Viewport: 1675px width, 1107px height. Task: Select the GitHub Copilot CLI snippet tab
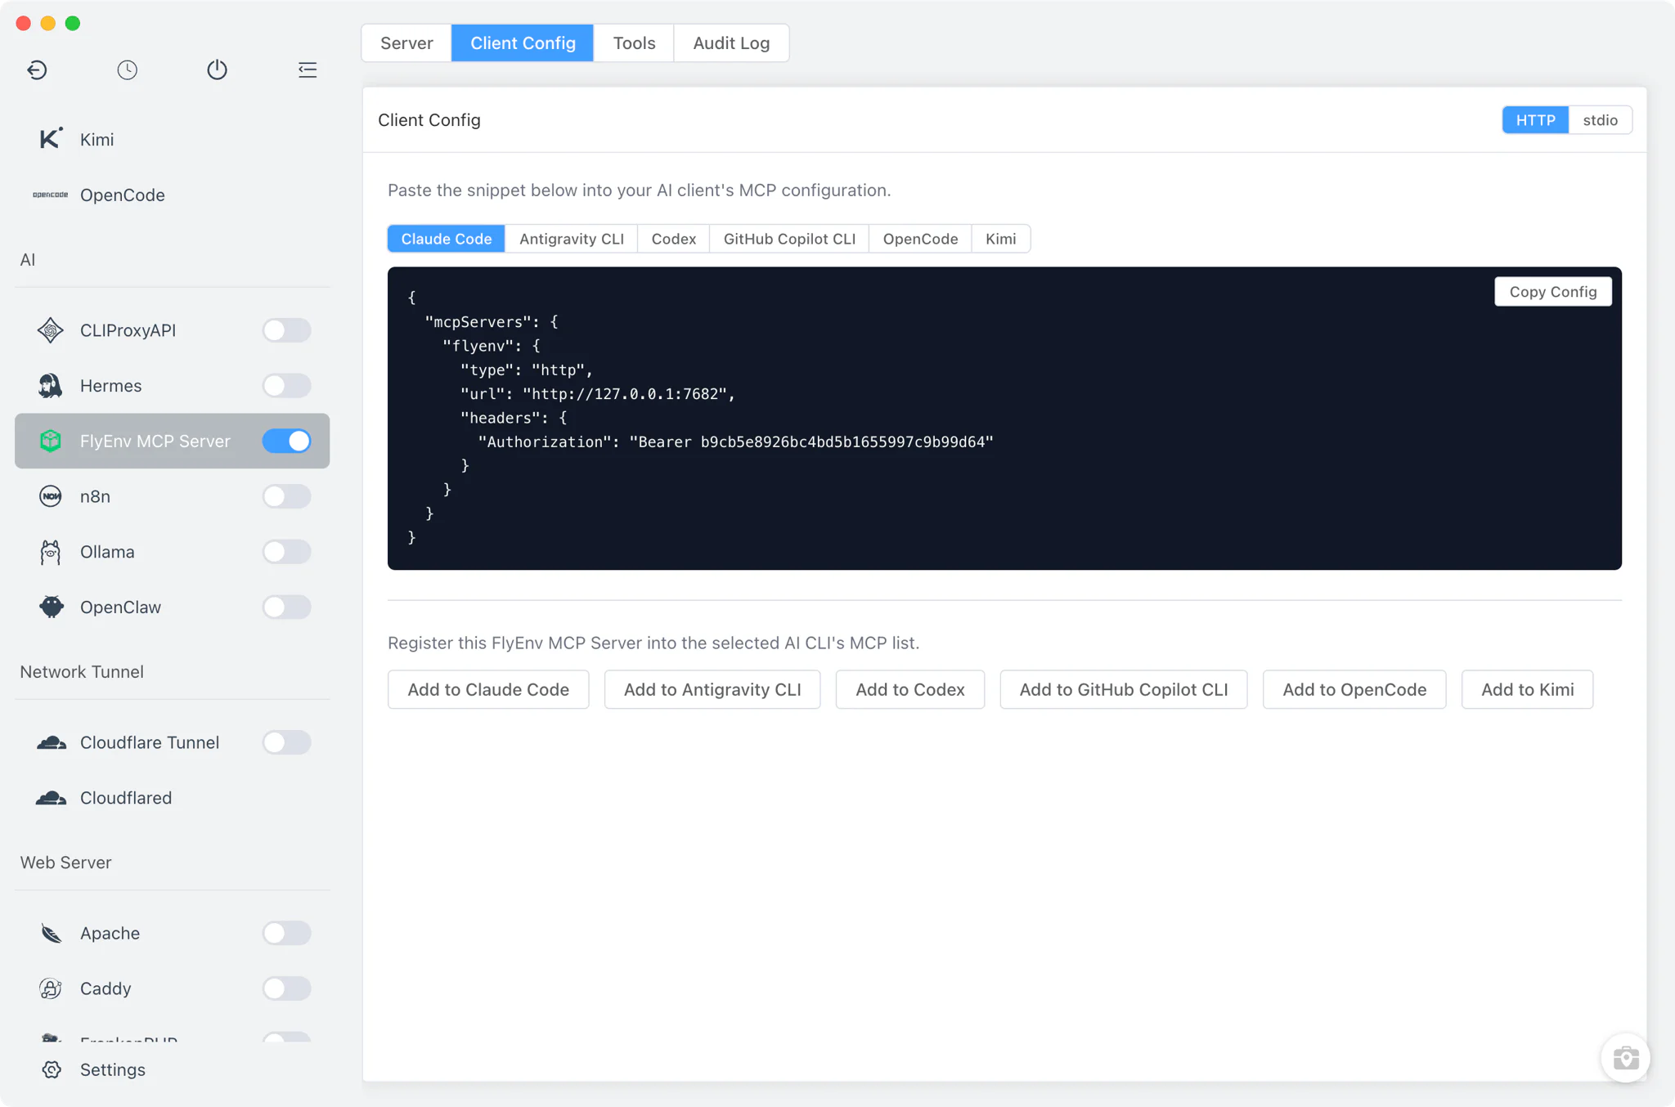tap(789, 239)
